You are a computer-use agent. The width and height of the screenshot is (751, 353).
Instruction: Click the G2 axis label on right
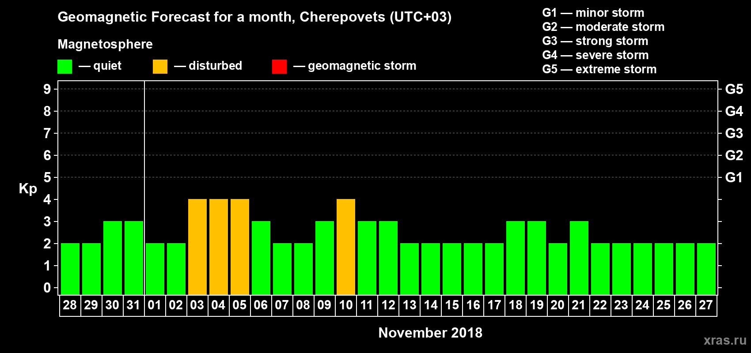click(x=734, y=155)
